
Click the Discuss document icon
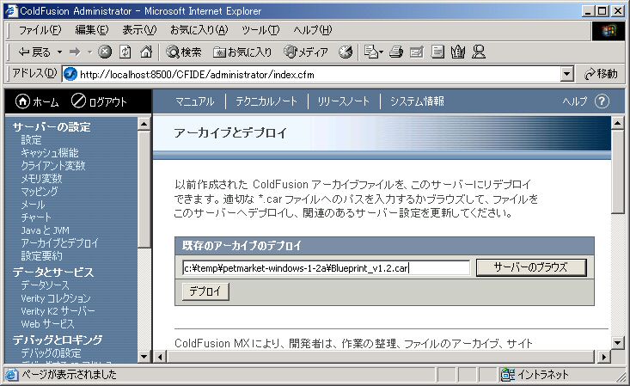(x=437, y=52)
